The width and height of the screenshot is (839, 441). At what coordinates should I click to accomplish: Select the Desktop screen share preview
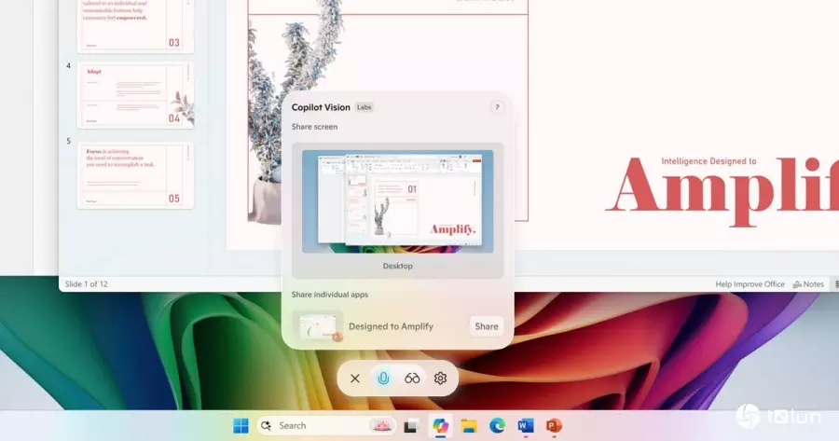pos(397,211)
